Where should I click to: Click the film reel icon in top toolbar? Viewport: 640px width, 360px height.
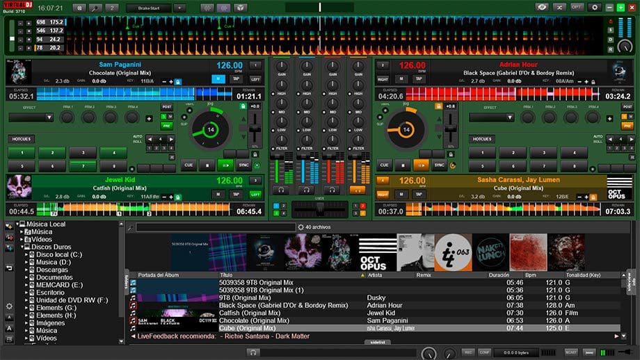(x=79, y=8)
